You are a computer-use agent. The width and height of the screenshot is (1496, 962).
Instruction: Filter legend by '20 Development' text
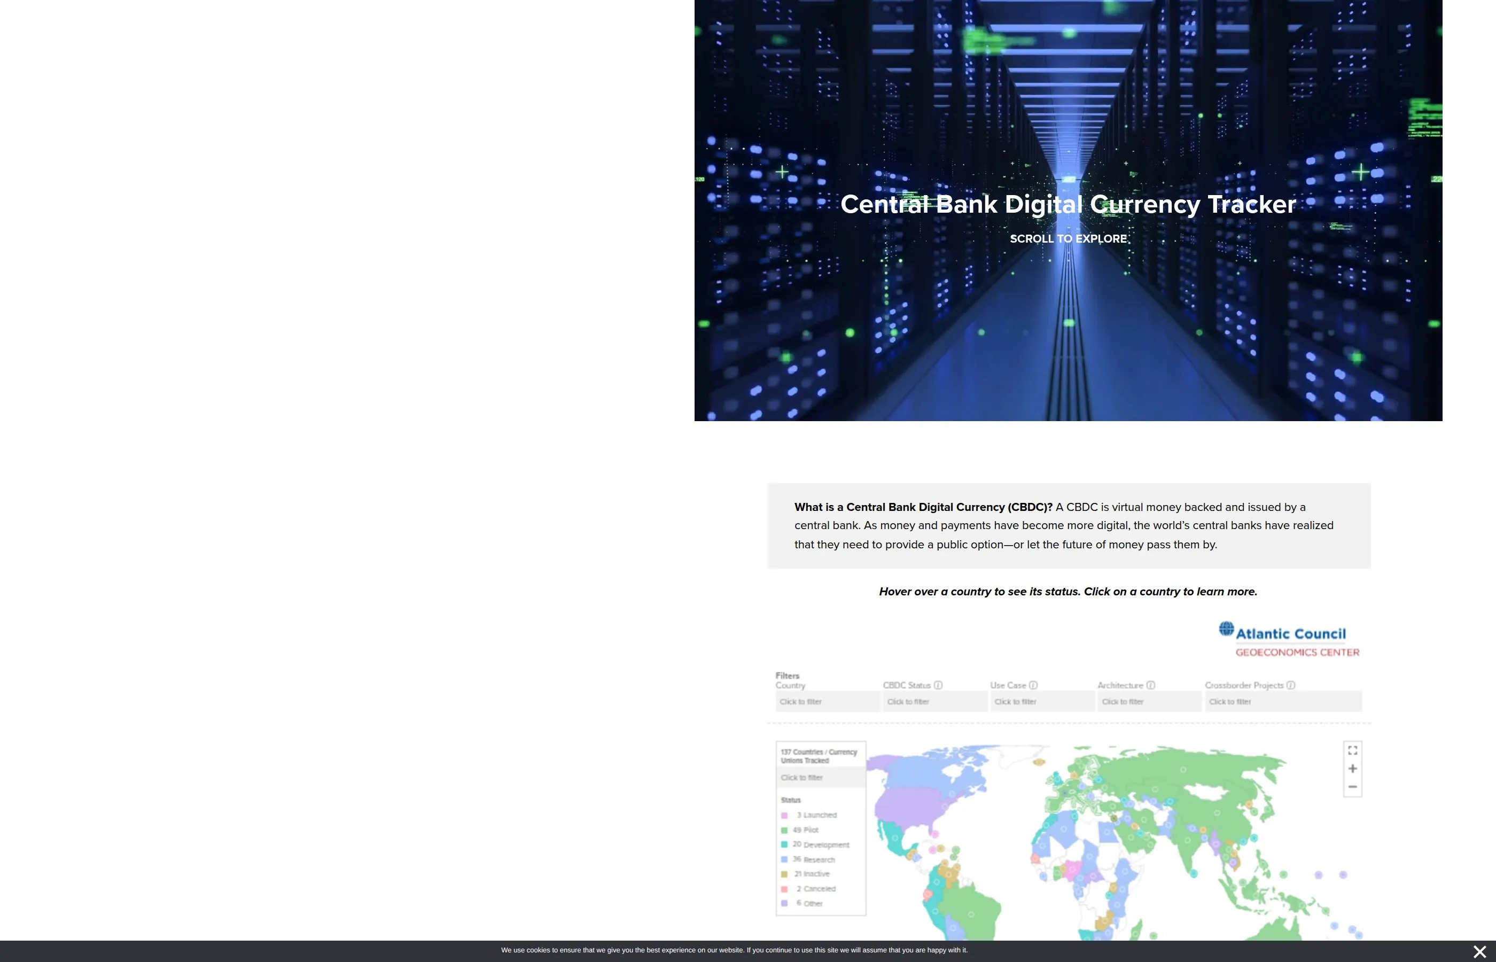[x=821, y=844]
